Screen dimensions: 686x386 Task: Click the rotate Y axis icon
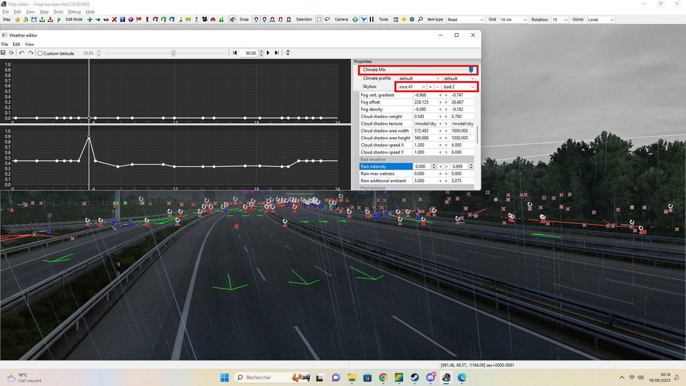pyautogui.click(x=163, y=19)
